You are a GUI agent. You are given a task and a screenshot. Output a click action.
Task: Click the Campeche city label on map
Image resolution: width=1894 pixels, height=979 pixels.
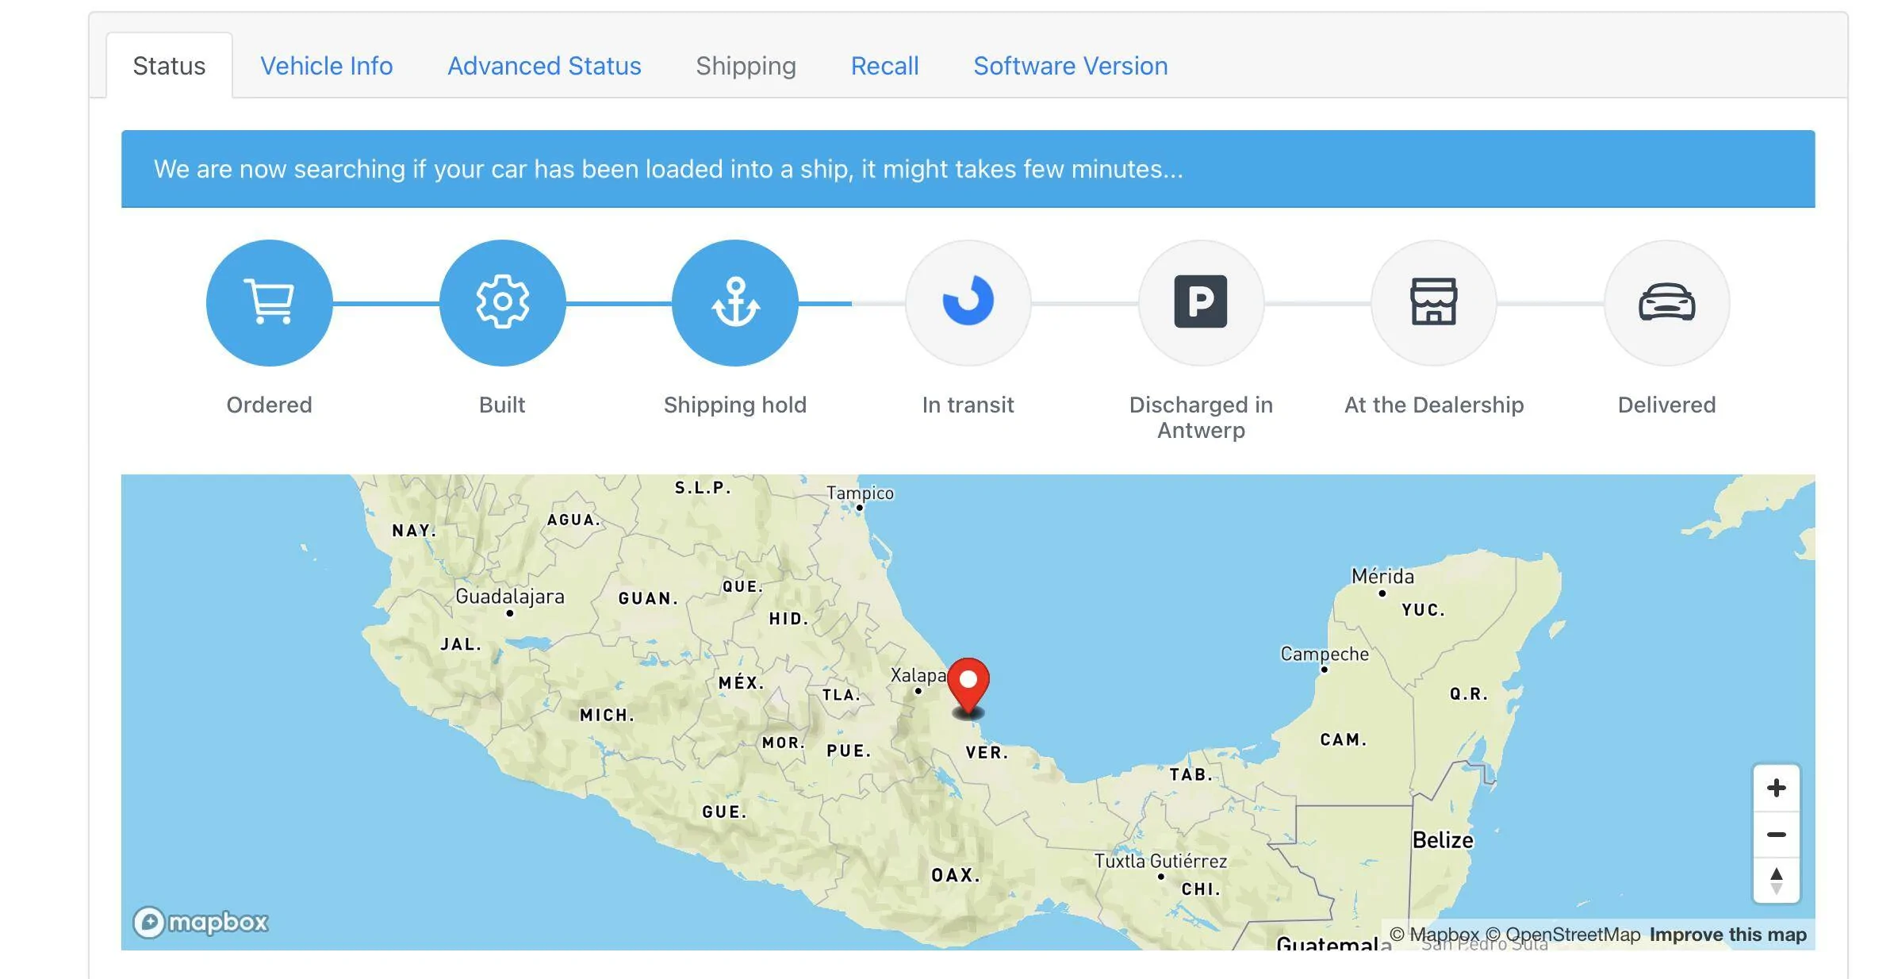tap(1325, 654)
